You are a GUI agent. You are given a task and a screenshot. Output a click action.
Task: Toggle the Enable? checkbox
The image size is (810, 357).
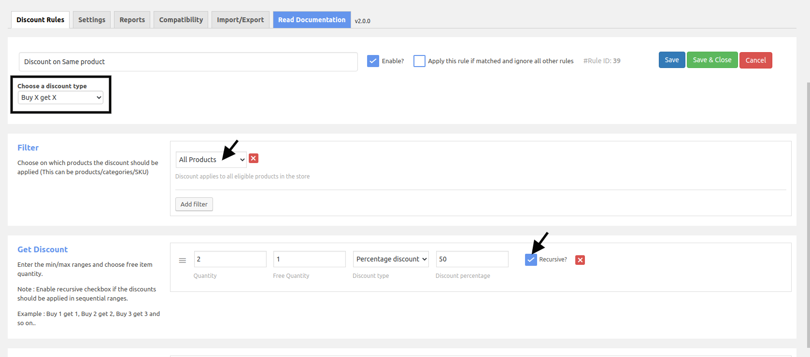pyautogui.click(x=373, y=61)
